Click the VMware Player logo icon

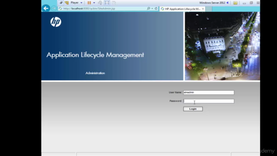pyautogui.click(x=67, y=3)
